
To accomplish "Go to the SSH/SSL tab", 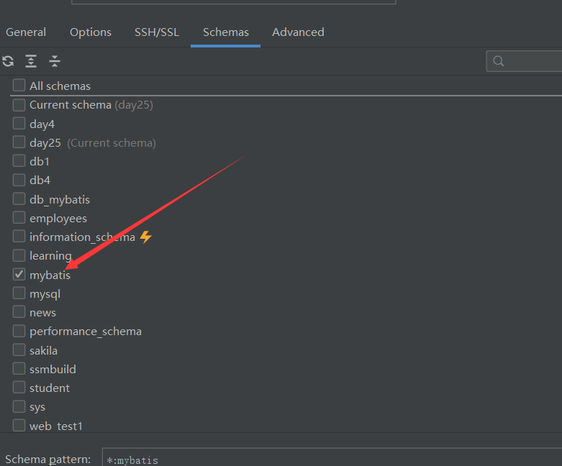I will [157, 32].
